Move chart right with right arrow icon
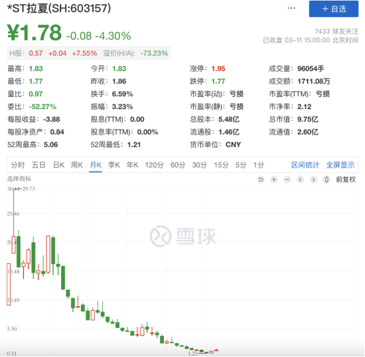This screenshot has height=357, width=365. pyautogui.click(x=313, y=179)
